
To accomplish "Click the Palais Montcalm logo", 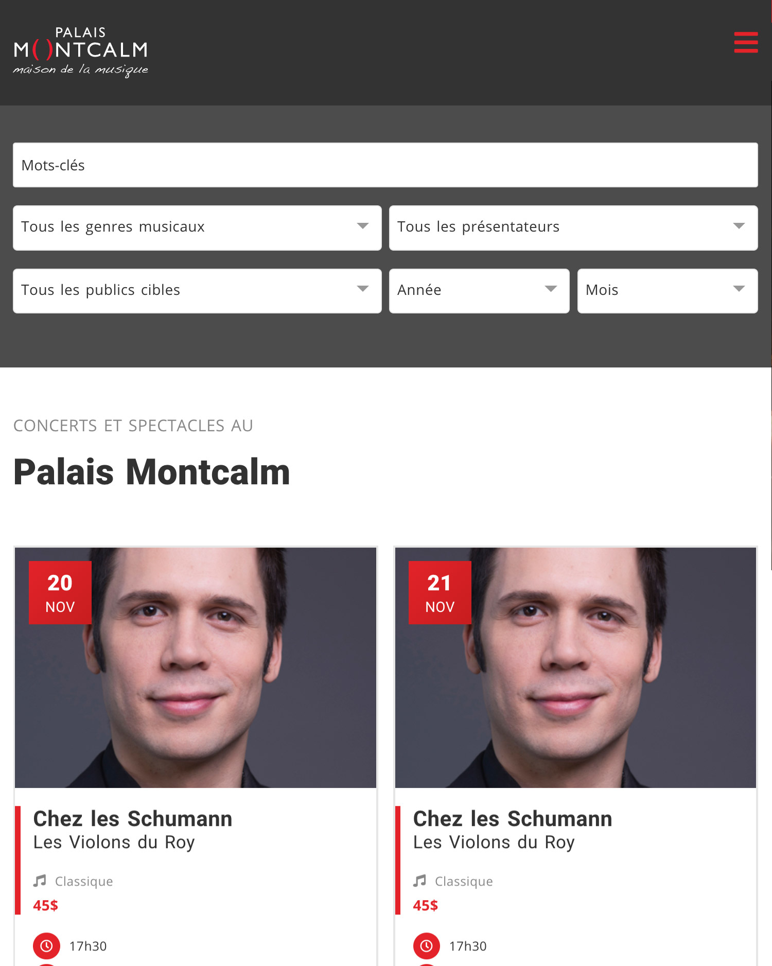I will [81, 52].
